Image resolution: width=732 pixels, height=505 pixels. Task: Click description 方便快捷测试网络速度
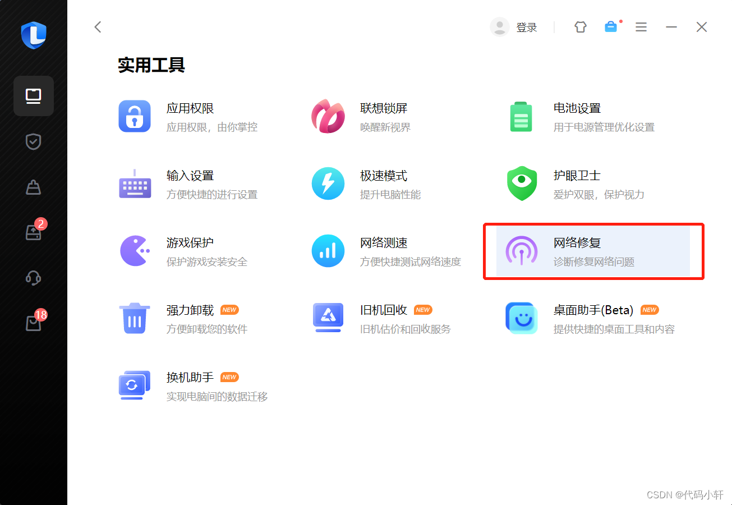[411, 262]
